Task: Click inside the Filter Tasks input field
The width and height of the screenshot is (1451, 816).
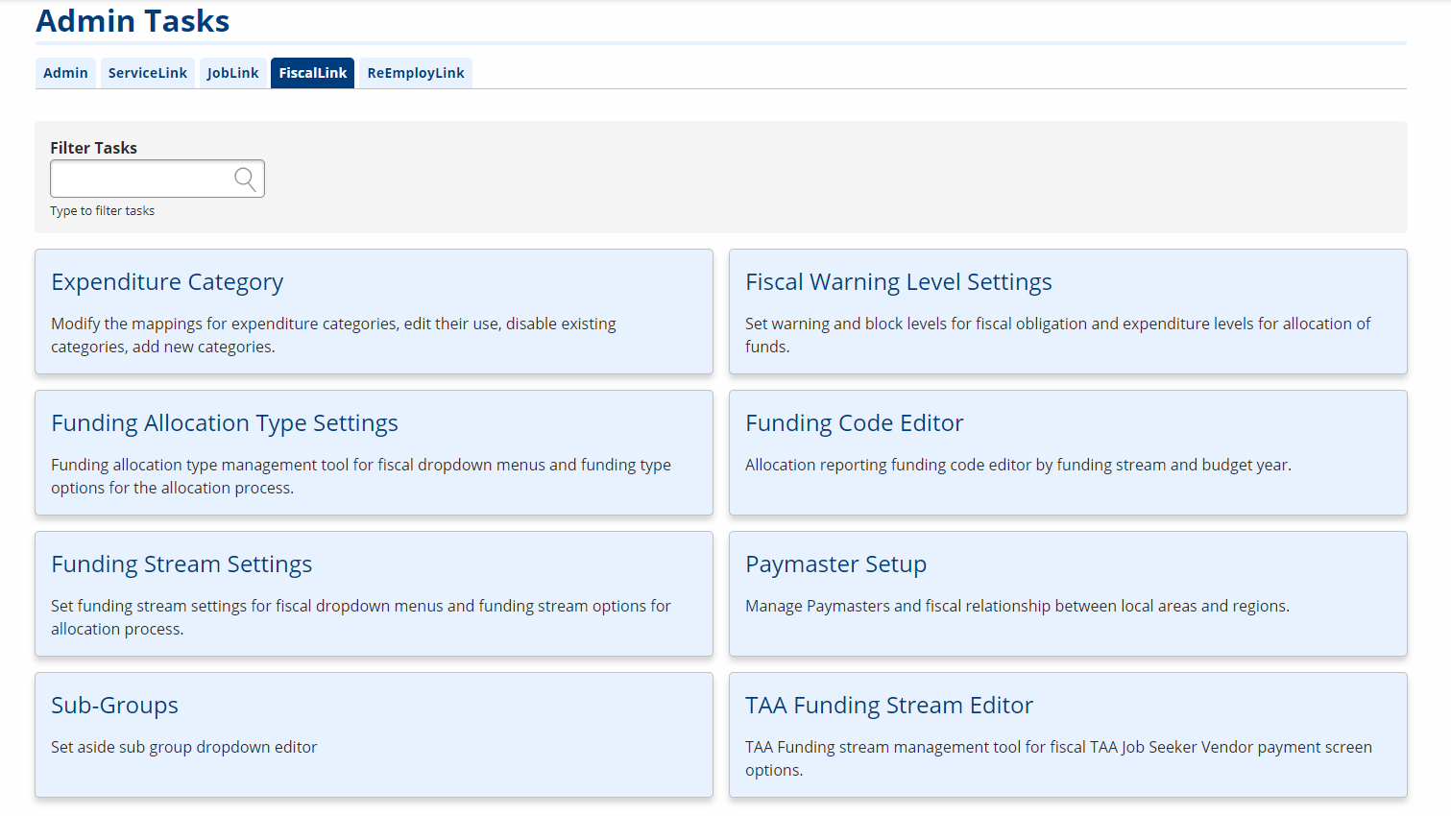Action: tap(144, 178)
